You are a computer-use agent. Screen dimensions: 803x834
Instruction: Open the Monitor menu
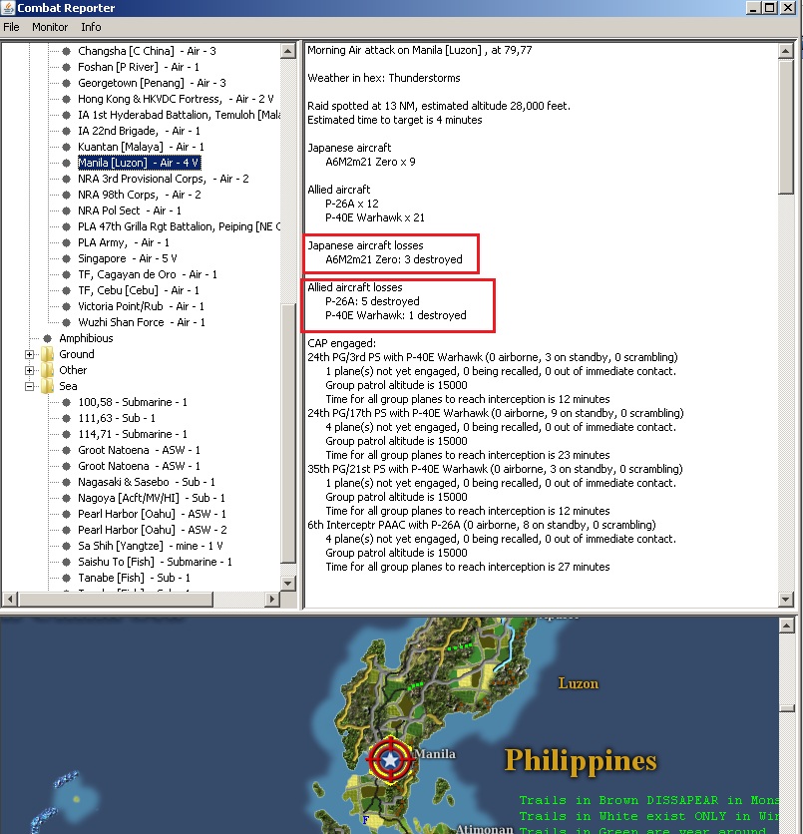[x=50, y=27]
